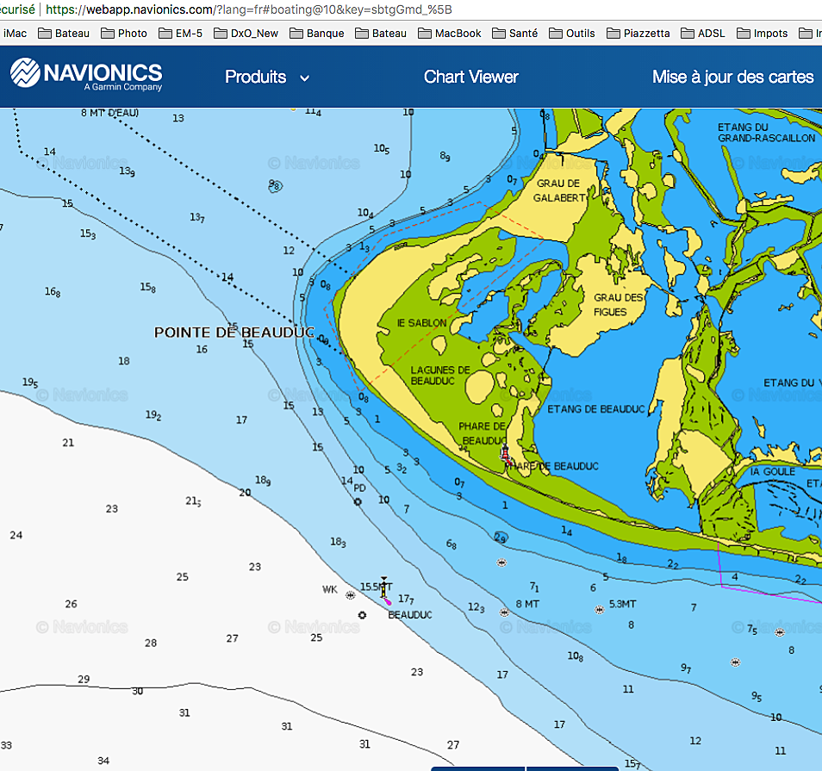This screenshot has width=822, height=771.
Task: Open the Banque bookmark folder
Action: pos(317,33)
